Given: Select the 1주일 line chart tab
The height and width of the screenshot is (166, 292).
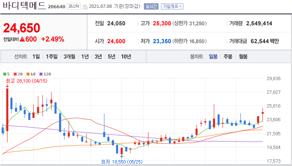Looking at the screenshot, I should pos(52,56).
